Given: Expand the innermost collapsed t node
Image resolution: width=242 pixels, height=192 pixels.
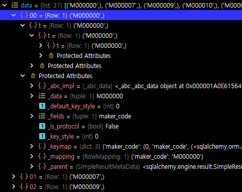Looking at the screenshot, I should click(x=41, y=45).
